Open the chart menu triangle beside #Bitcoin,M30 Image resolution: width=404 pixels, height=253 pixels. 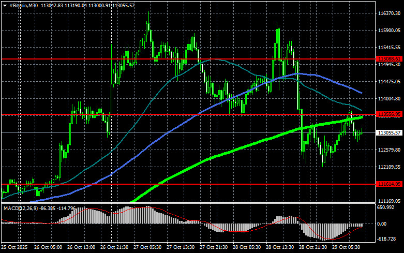coord(5,5)
